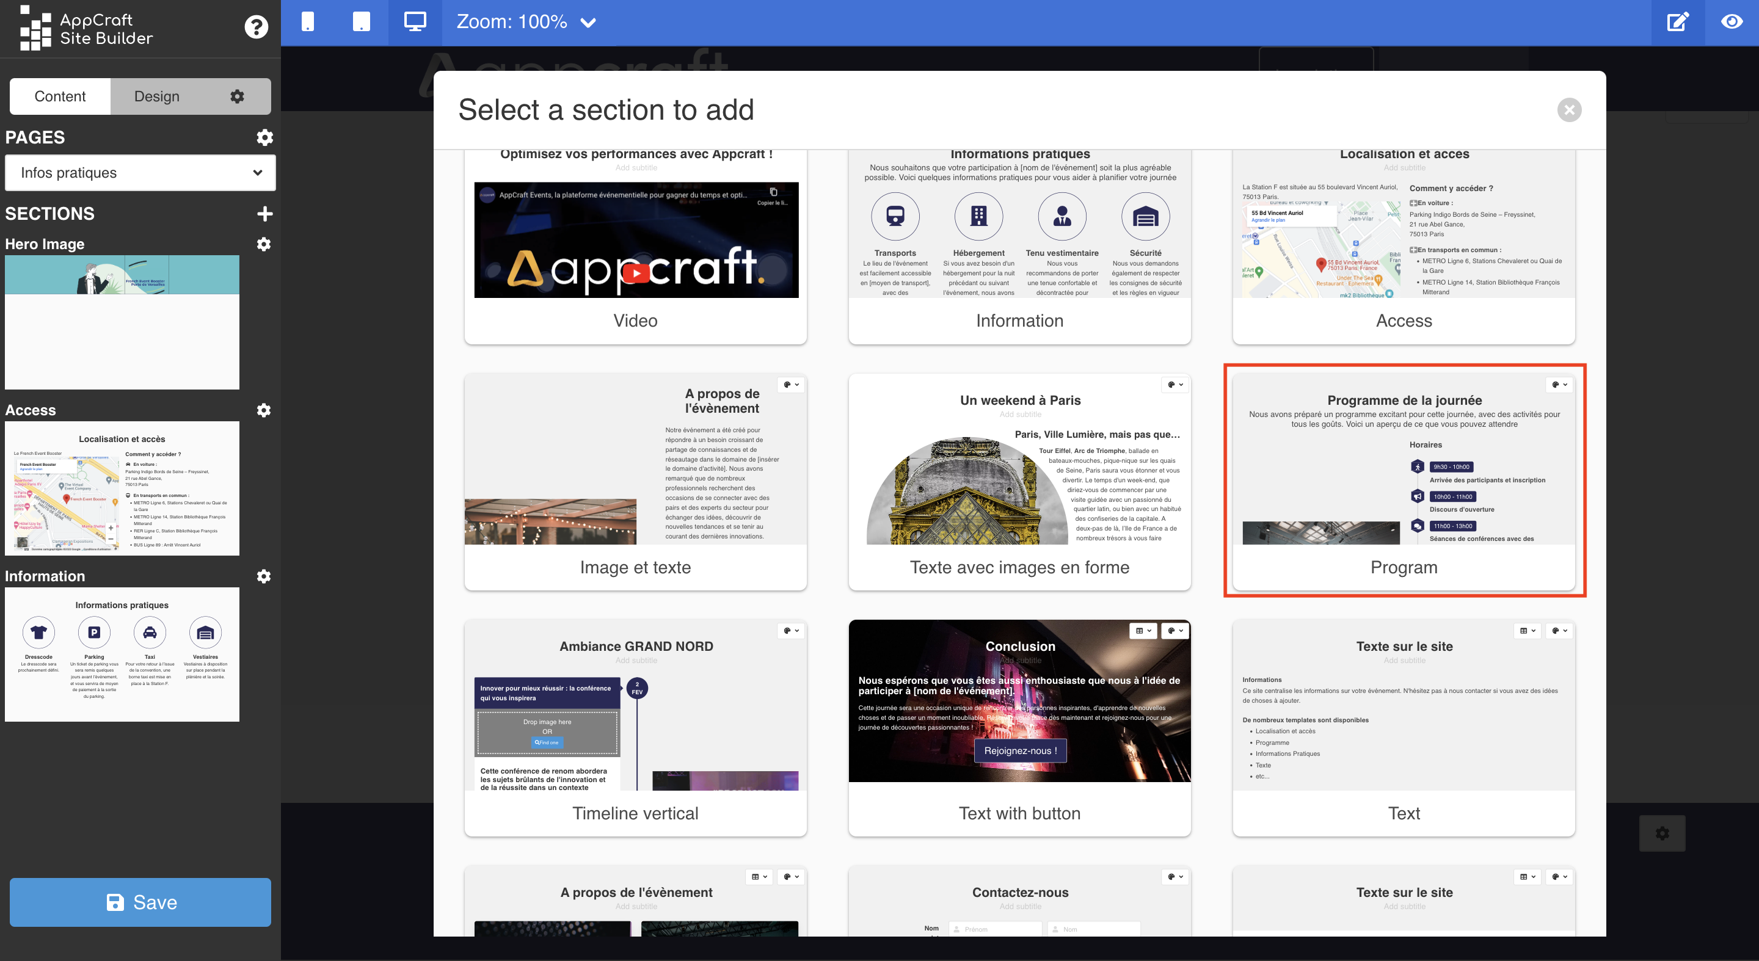Open layout grid dropdown on Text card
The image size is (1759, 961).
point(1527,631)
